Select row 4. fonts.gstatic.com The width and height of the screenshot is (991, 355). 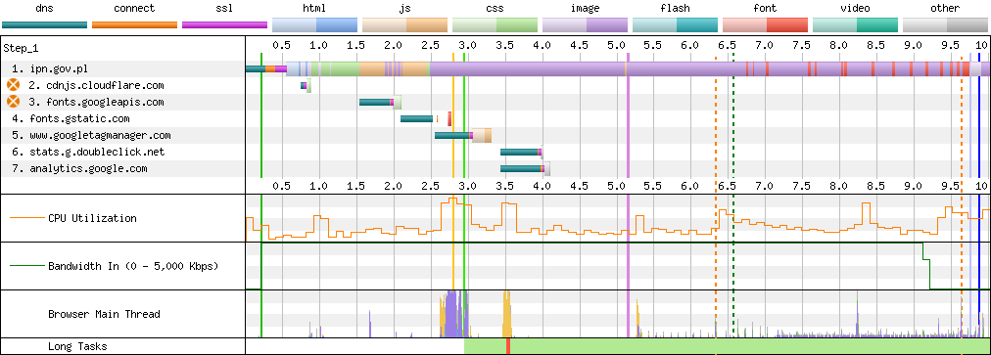pos(122,118)
